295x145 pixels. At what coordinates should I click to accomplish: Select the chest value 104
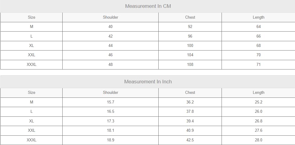pos(190,55)
